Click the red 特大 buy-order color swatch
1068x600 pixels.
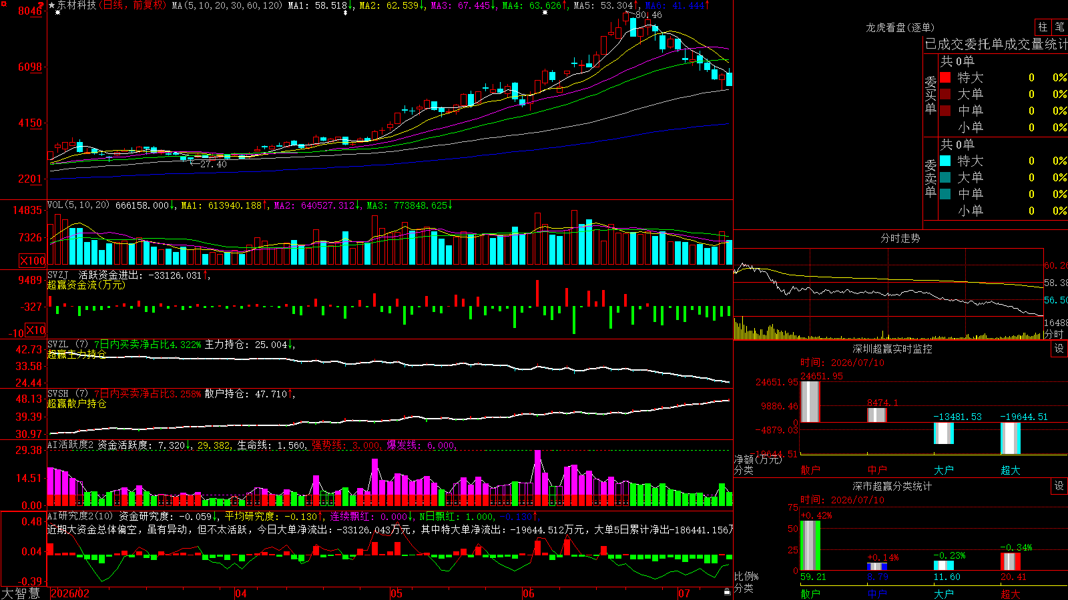point(945,77)
